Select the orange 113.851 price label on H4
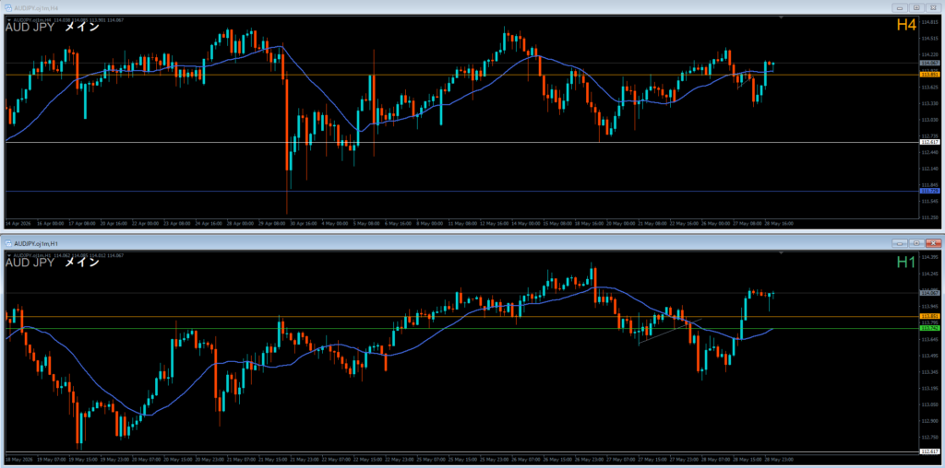 pyautogui.click(x=927, y=75)
